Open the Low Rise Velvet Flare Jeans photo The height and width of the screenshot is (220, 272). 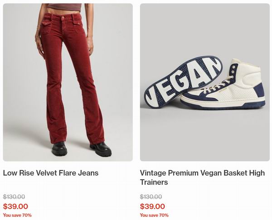point(68,82)
